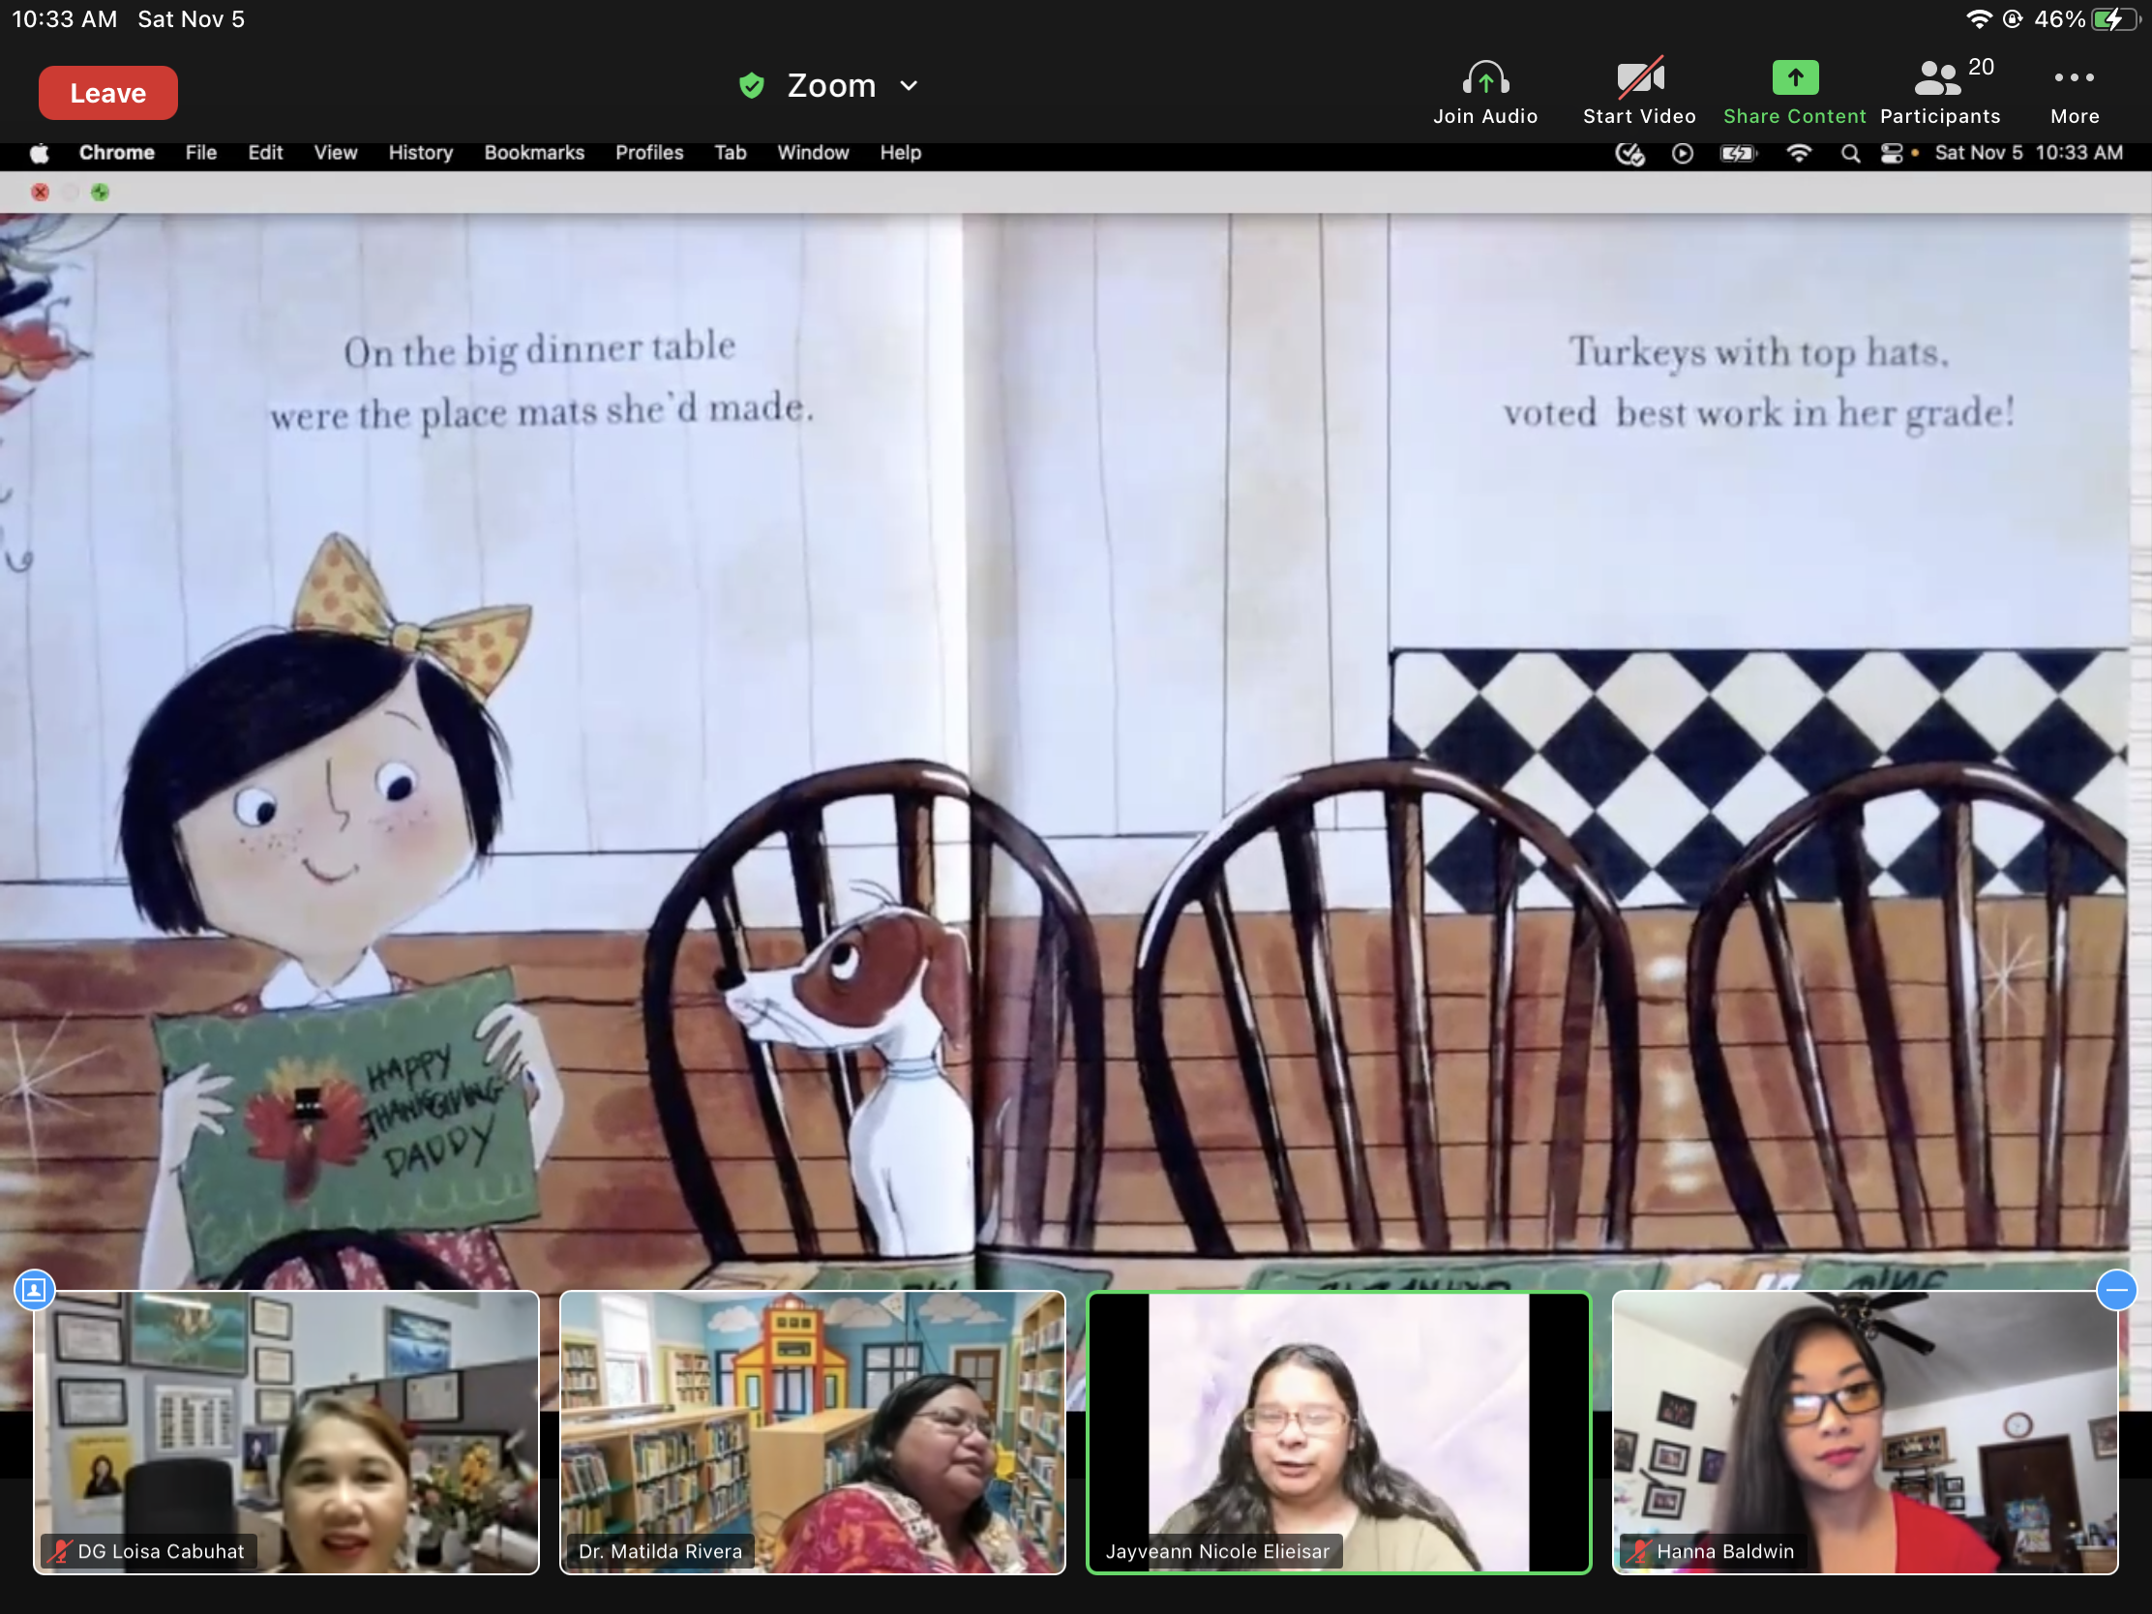This screenshot has height=1614, width=2152.
Task: Open the Edit menu
Action: (x=265, y=153)
